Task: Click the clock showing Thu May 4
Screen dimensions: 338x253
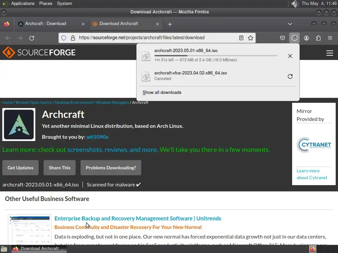Action: (x=319, y=4)
